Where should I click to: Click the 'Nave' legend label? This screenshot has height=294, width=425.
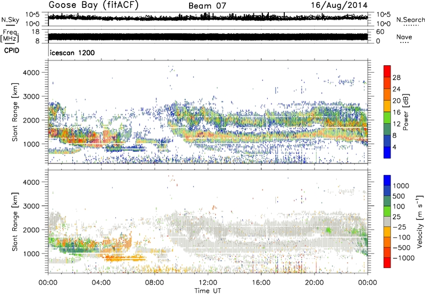point(404,37)
